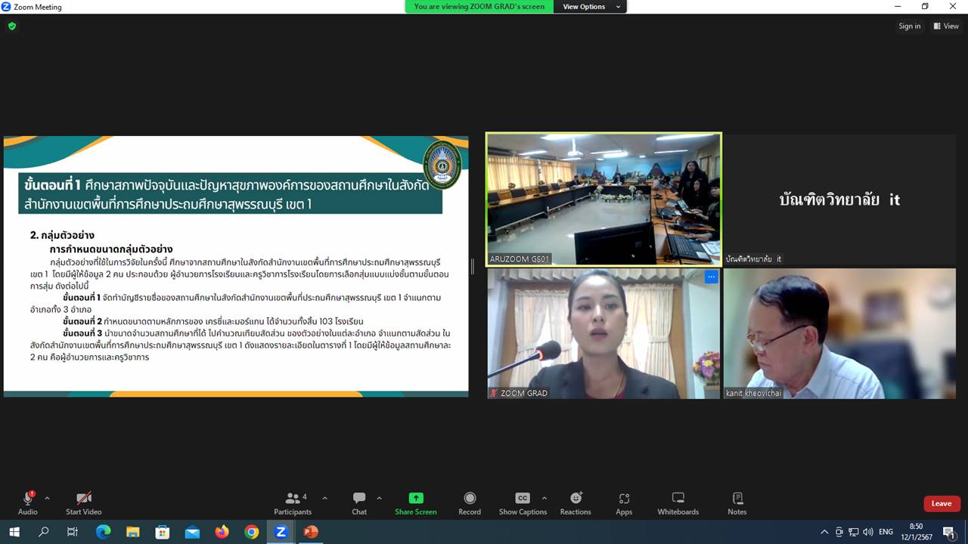Expand chat options chevron

click(x=379, y=499)
